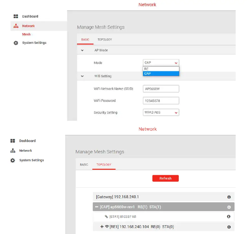Open System Settings label in upper sidebar
Image resolution: width=247 pixels, height=234 pixels.
34,43
